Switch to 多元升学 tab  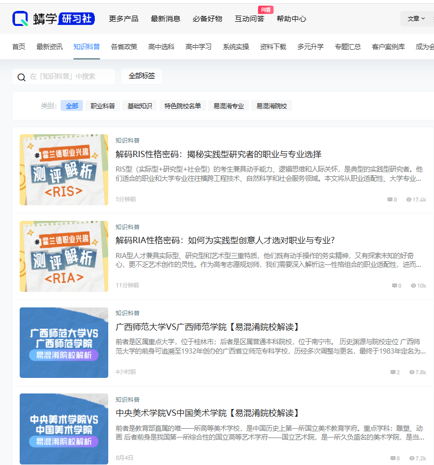point(310,47)
